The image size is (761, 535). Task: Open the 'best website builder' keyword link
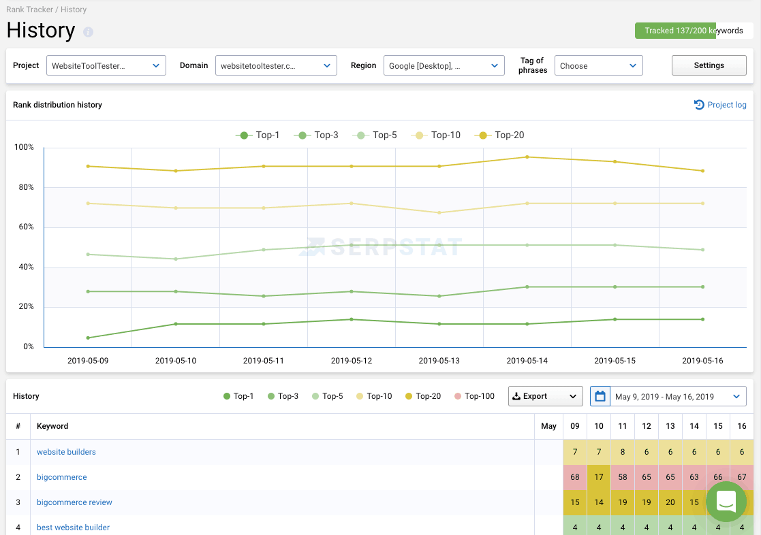pyautogui.click(x=74, y=528)
